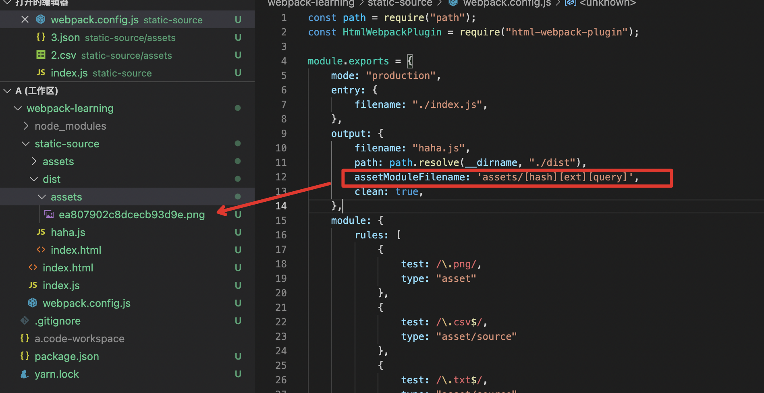Click the webpack icon in the breadcrumb
The height and width of the screenshot is (393, 764).
point(453,3)
